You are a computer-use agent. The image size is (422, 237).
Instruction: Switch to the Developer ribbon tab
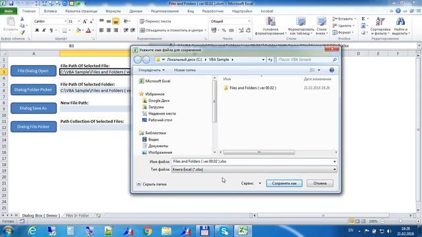tap(212, 11)
